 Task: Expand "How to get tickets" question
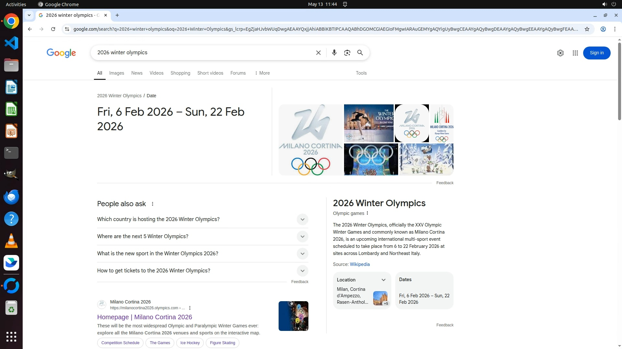pyautogui.click(x=302, y=271)
